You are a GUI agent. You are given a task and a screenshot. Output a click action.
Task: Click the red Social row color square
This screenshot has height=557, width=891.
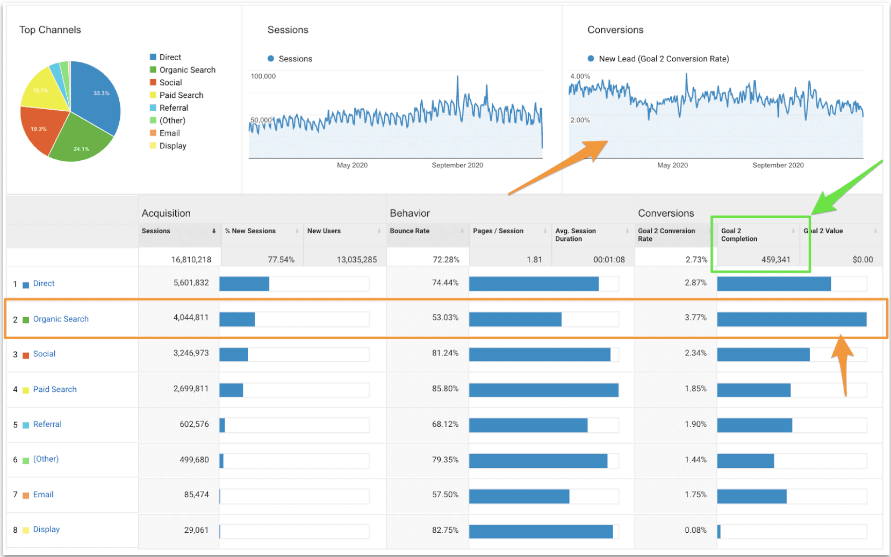click(26, 355)
